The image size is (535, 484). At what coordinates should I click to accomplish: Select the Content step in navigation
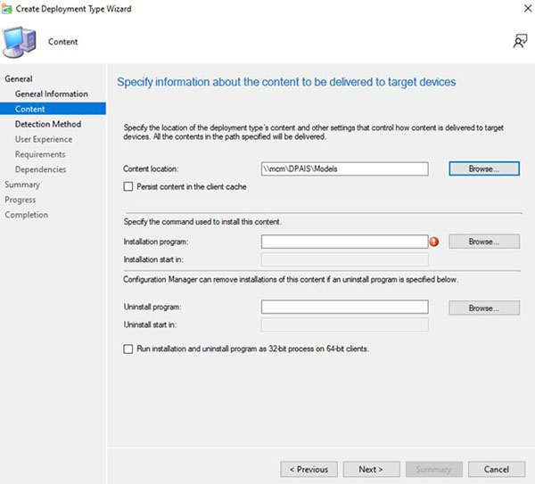click(30, 109)
